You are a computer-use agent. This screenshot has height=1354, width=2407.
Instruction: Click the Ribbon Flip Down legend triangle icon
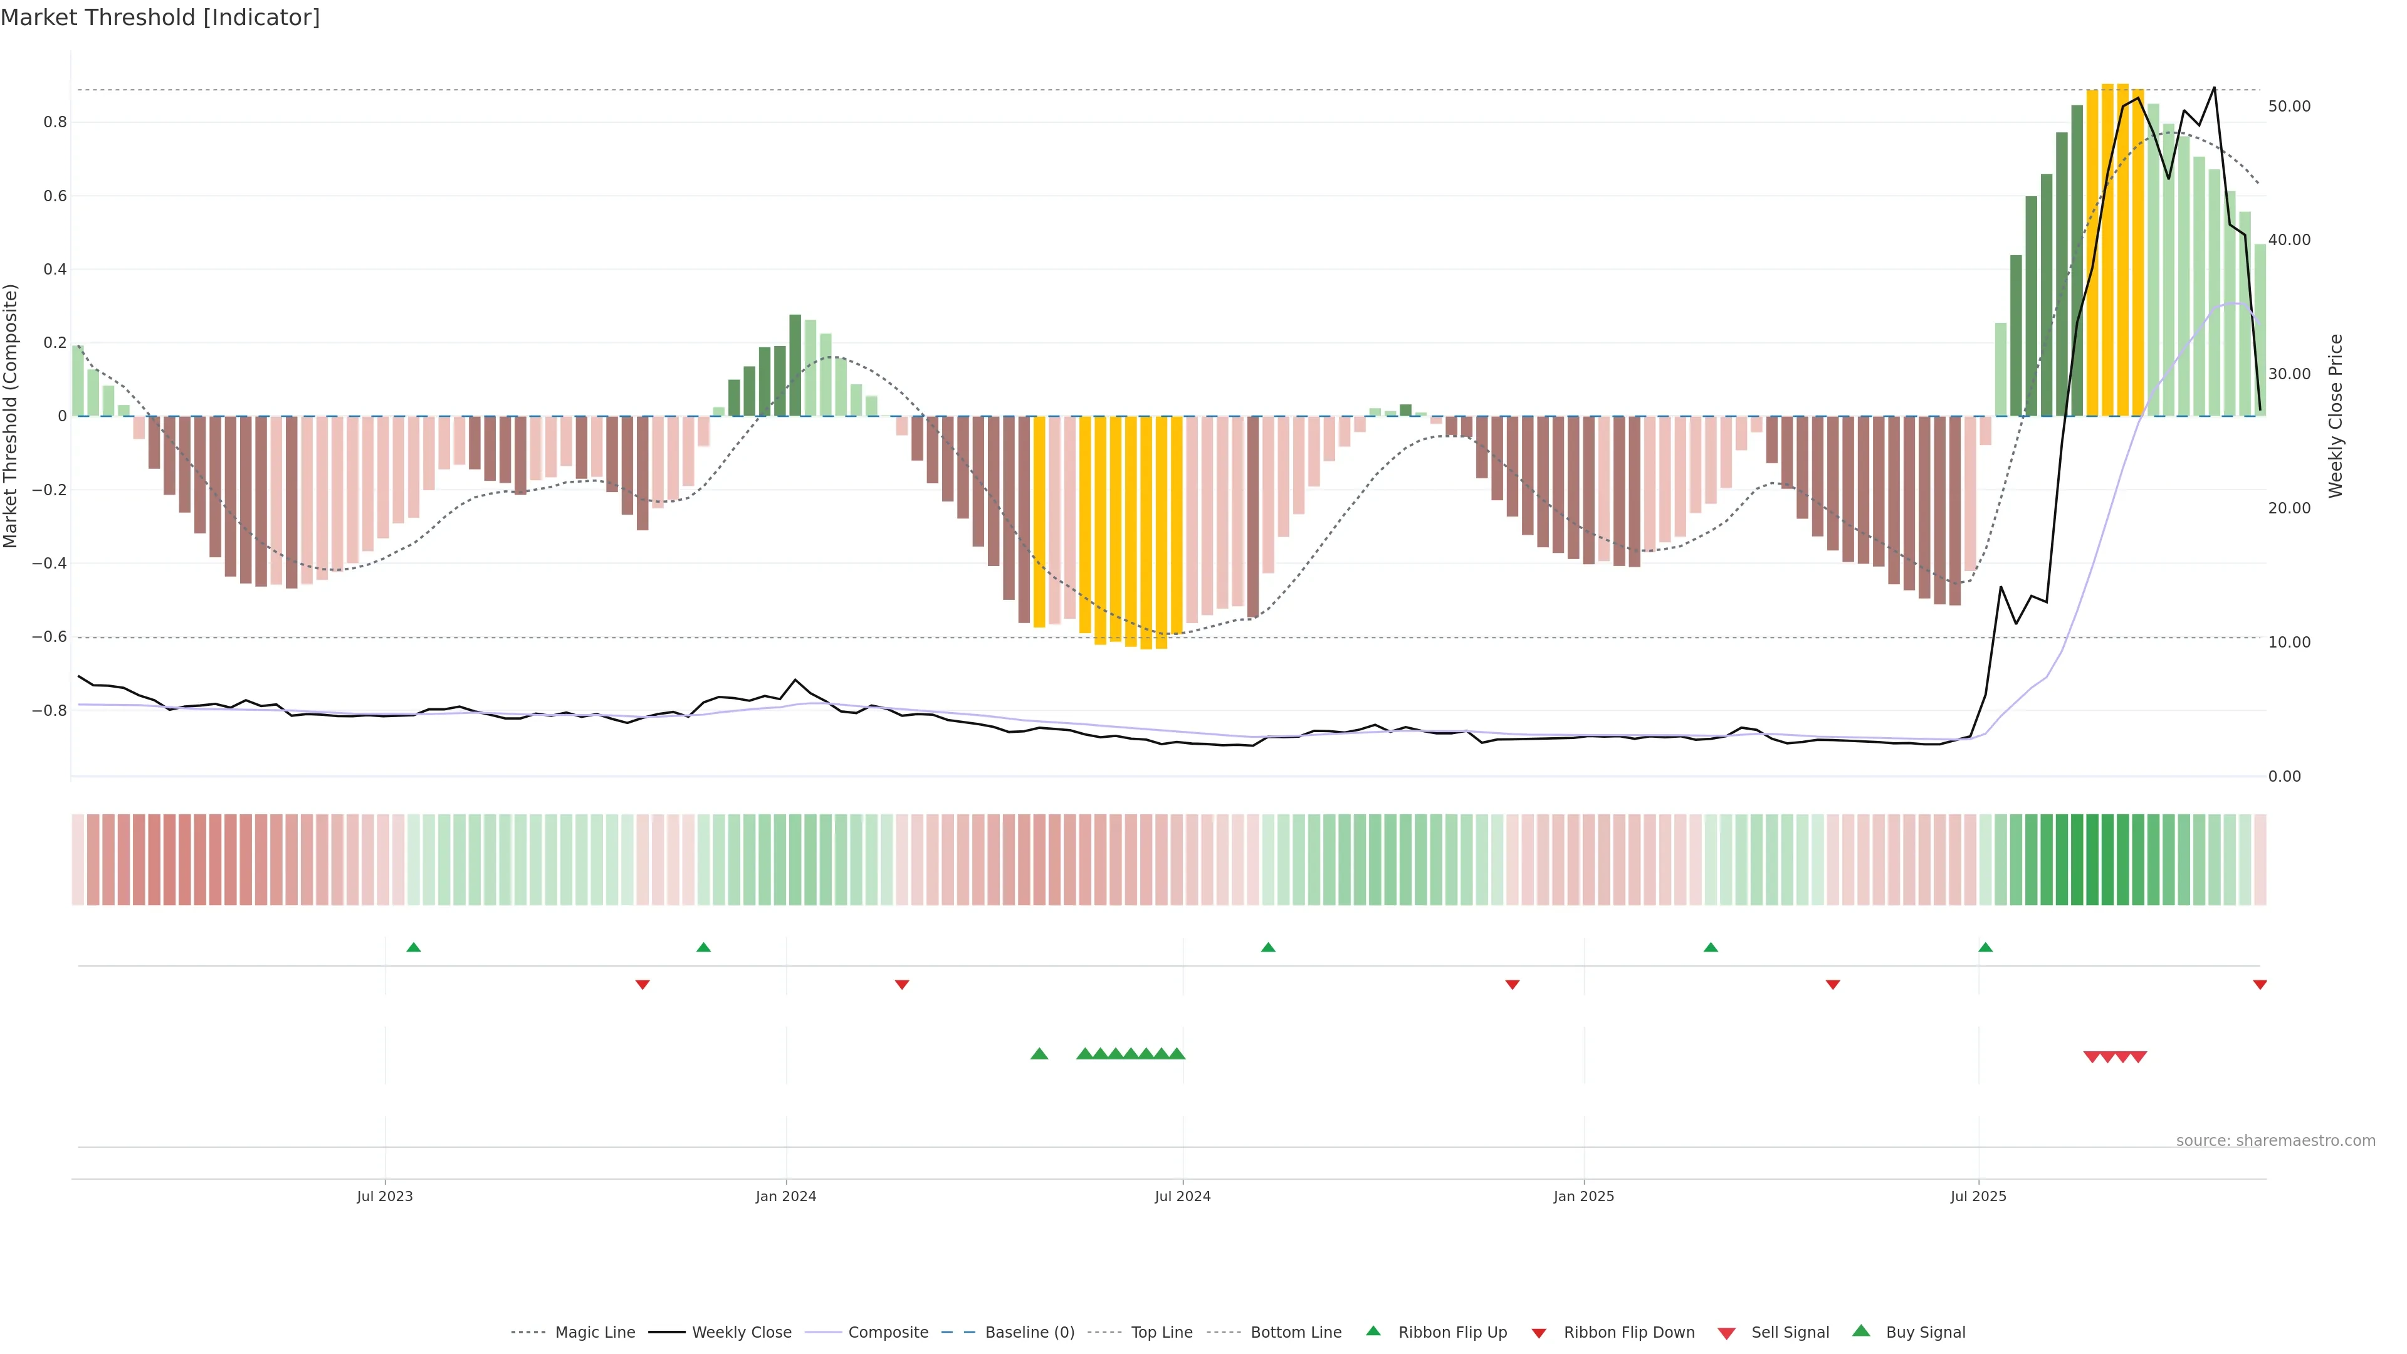1539,1333
